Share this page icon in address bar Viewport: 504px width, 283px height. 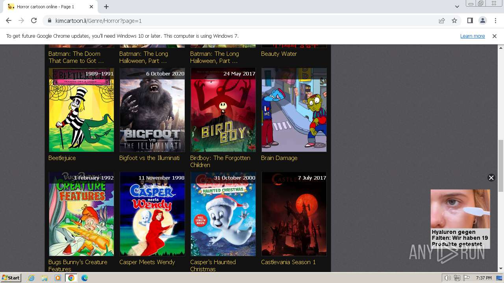tap(442, 20)
